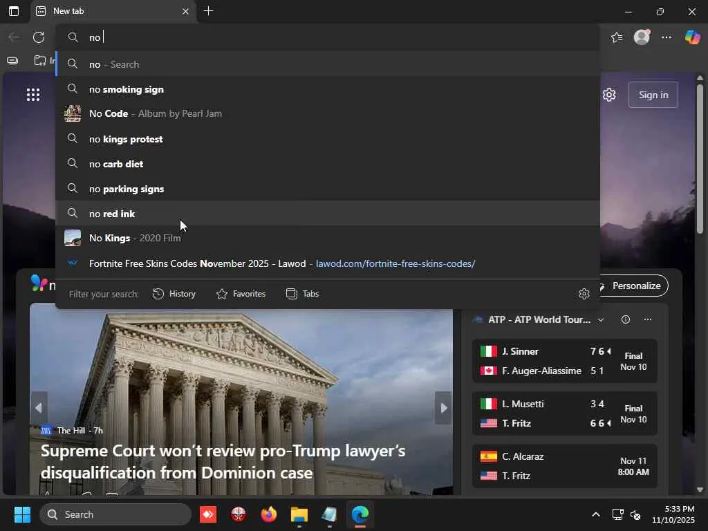The image size is (708, 531).
Task: Open page settings gear icon
Action: 609,95
